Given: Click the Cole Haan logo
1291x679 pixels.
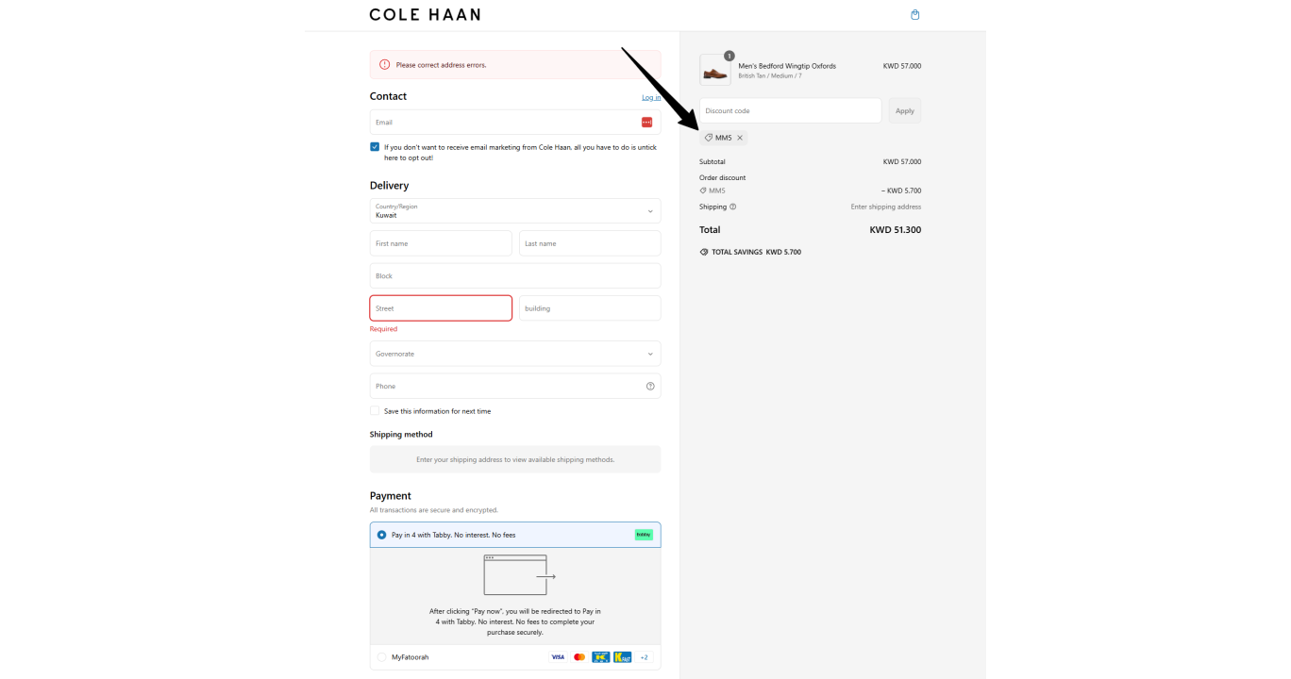Looking at the screenshot, I should pos(425,14).
